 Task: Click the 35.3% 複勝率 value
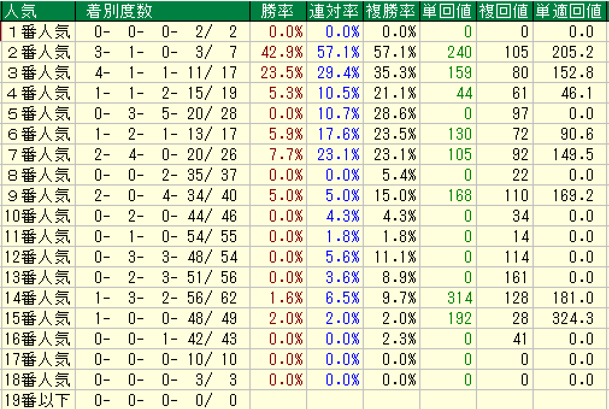(395, 73)
